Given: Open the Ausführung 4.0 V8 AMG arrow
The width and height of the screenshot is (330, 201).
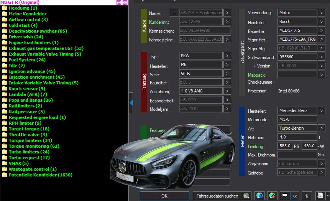Looking at the screenshot, I should (x=227, y=91).
